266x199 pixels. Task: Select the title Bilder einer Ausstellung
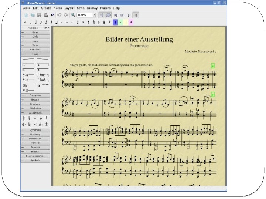coord(139,39)
